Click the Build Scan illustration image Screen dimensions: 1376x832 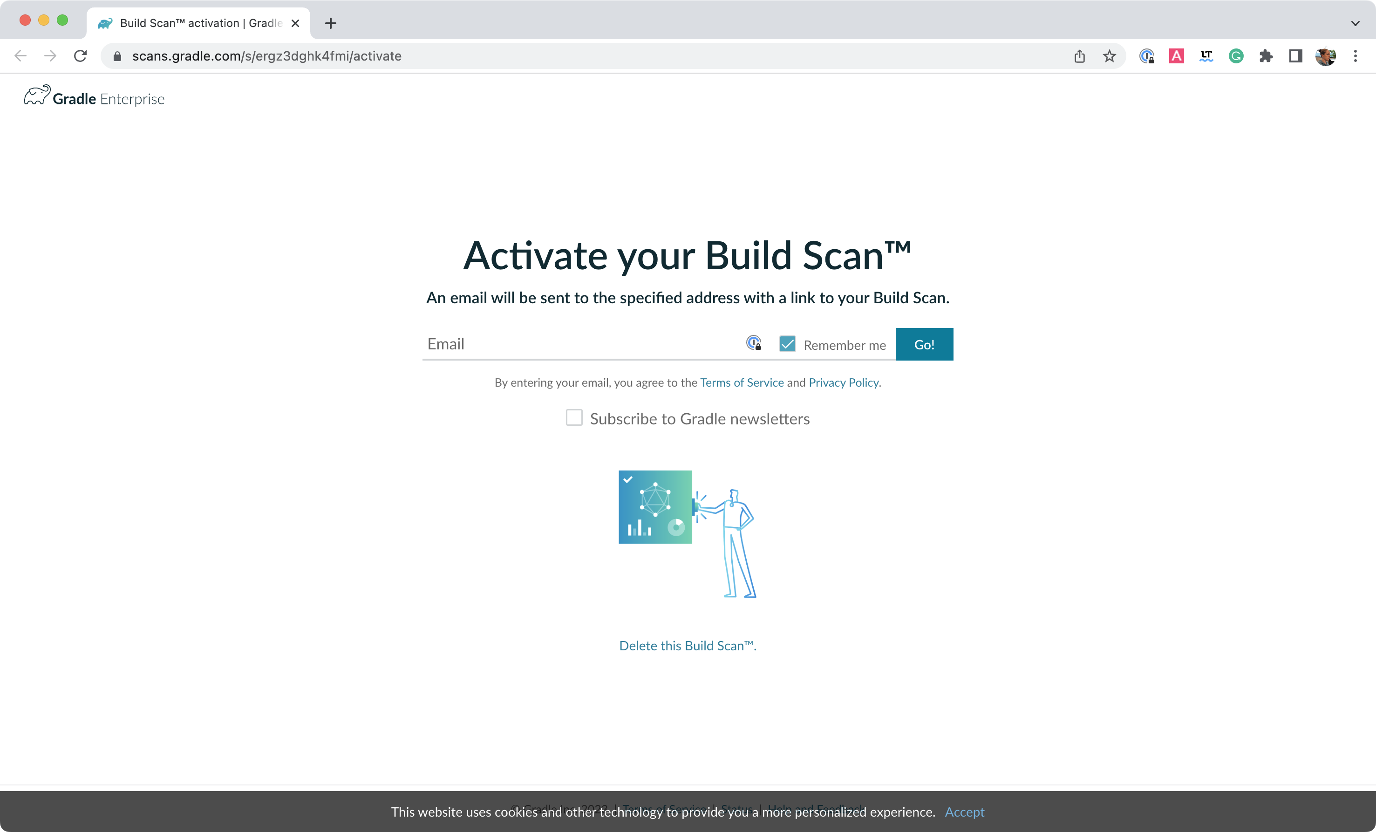(x=688, y=534)
